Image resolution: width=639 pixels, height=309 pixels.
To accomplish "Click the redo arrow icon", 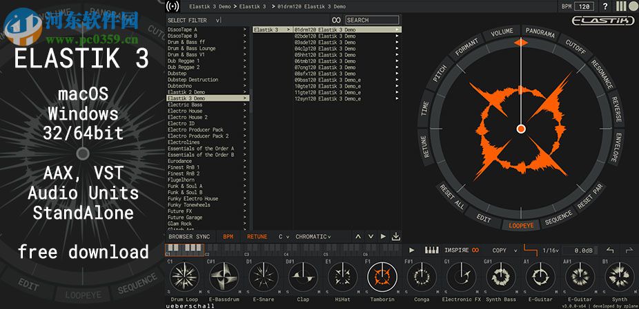I will tap(629, 251).
